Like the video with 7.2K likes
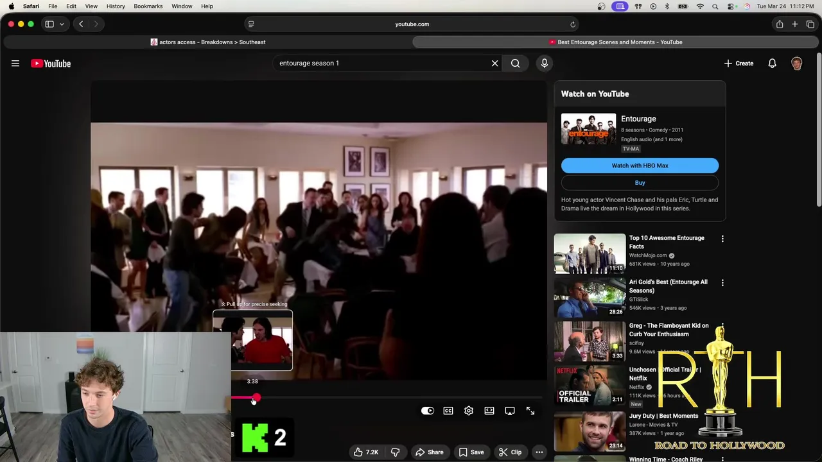Viewport: 822px width, 462px height. coord(365,452)
